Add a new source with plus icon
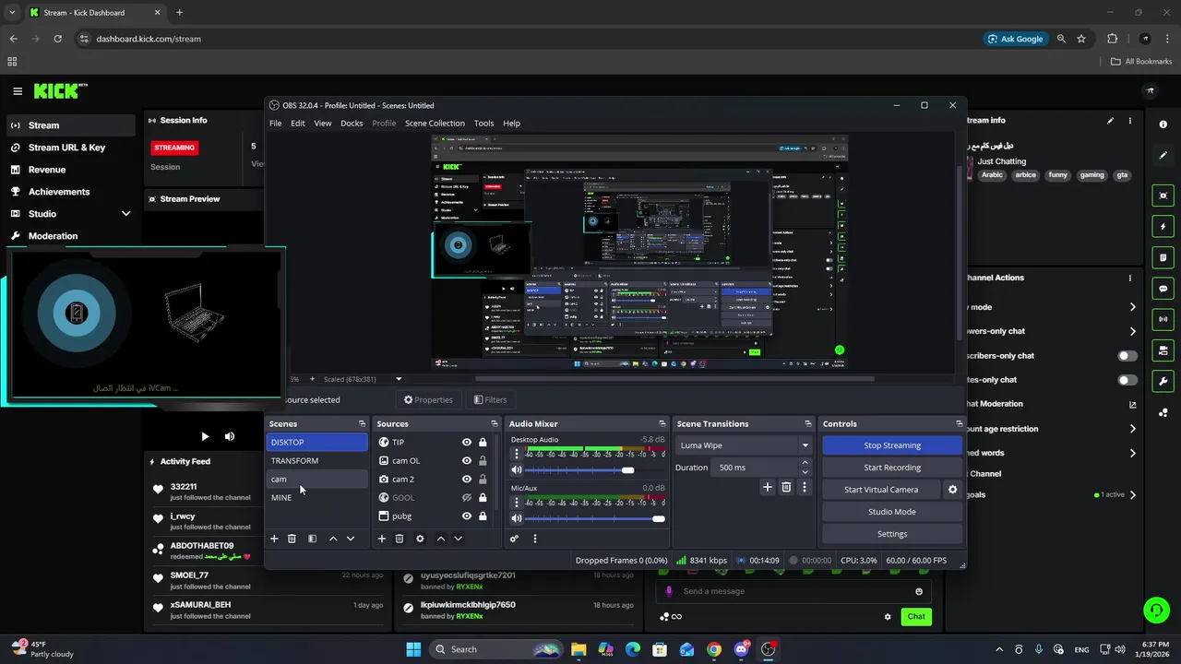1181x664 pixels. 382,539
